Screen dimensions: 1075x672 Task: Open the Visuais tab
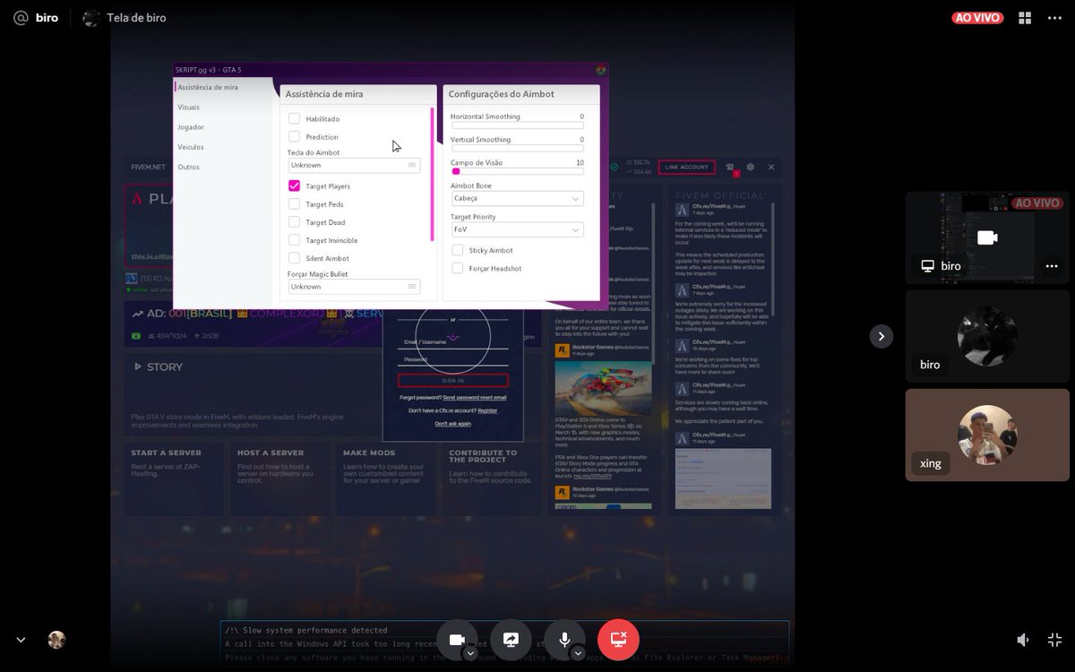[189, 107]
